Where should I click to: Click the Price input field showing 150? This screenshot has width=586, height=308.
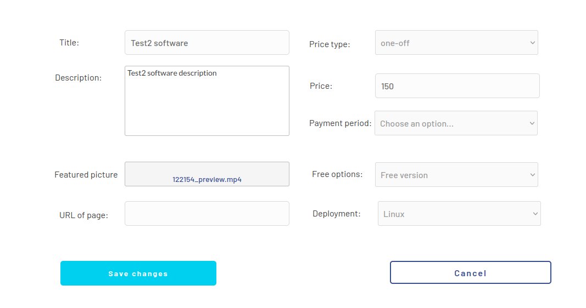coord(457,86)
